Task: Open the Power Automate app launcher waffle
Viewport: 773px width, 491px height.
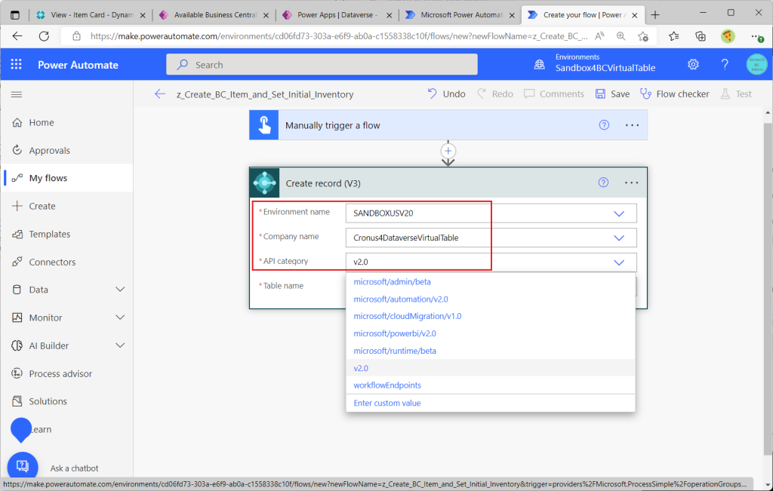Action: click(17, 65)
